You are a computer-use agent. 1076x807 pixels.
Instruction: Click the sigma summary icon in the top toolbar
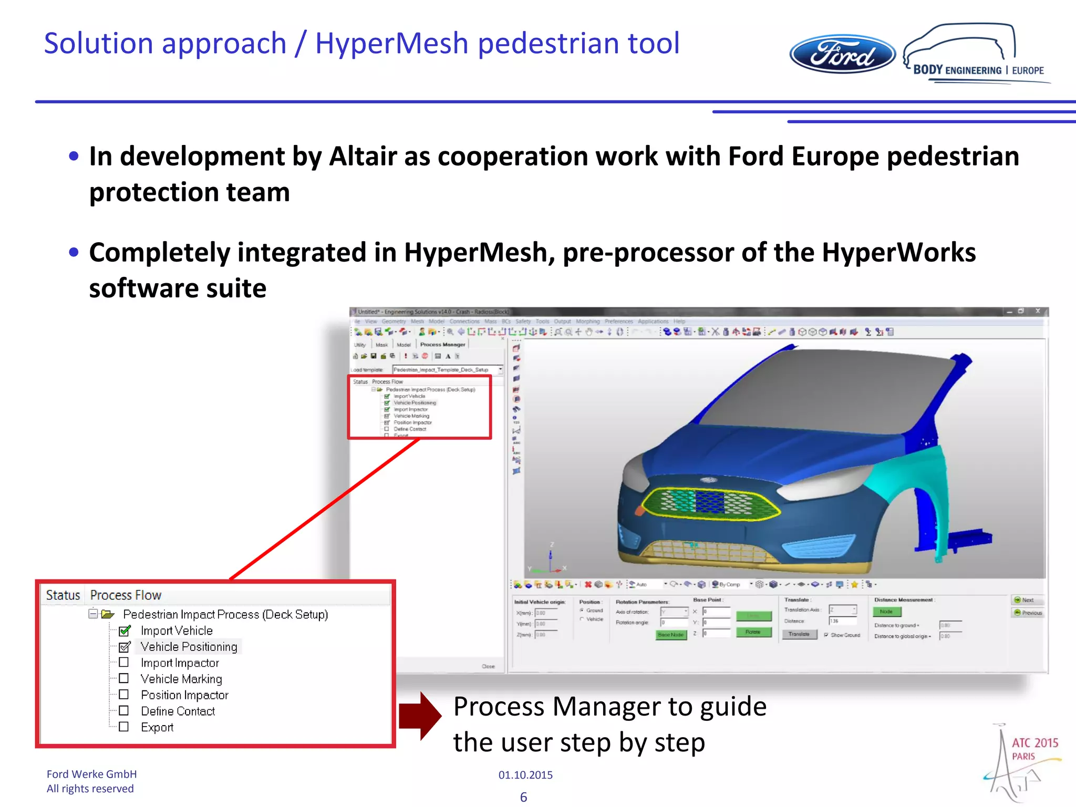coord(868,332)
